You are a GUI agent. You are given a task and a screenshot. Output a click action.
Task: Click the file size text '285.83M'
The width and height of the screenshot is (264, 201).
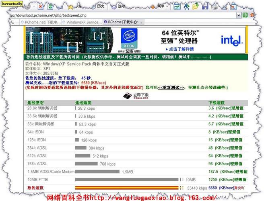tap(50, 73)
